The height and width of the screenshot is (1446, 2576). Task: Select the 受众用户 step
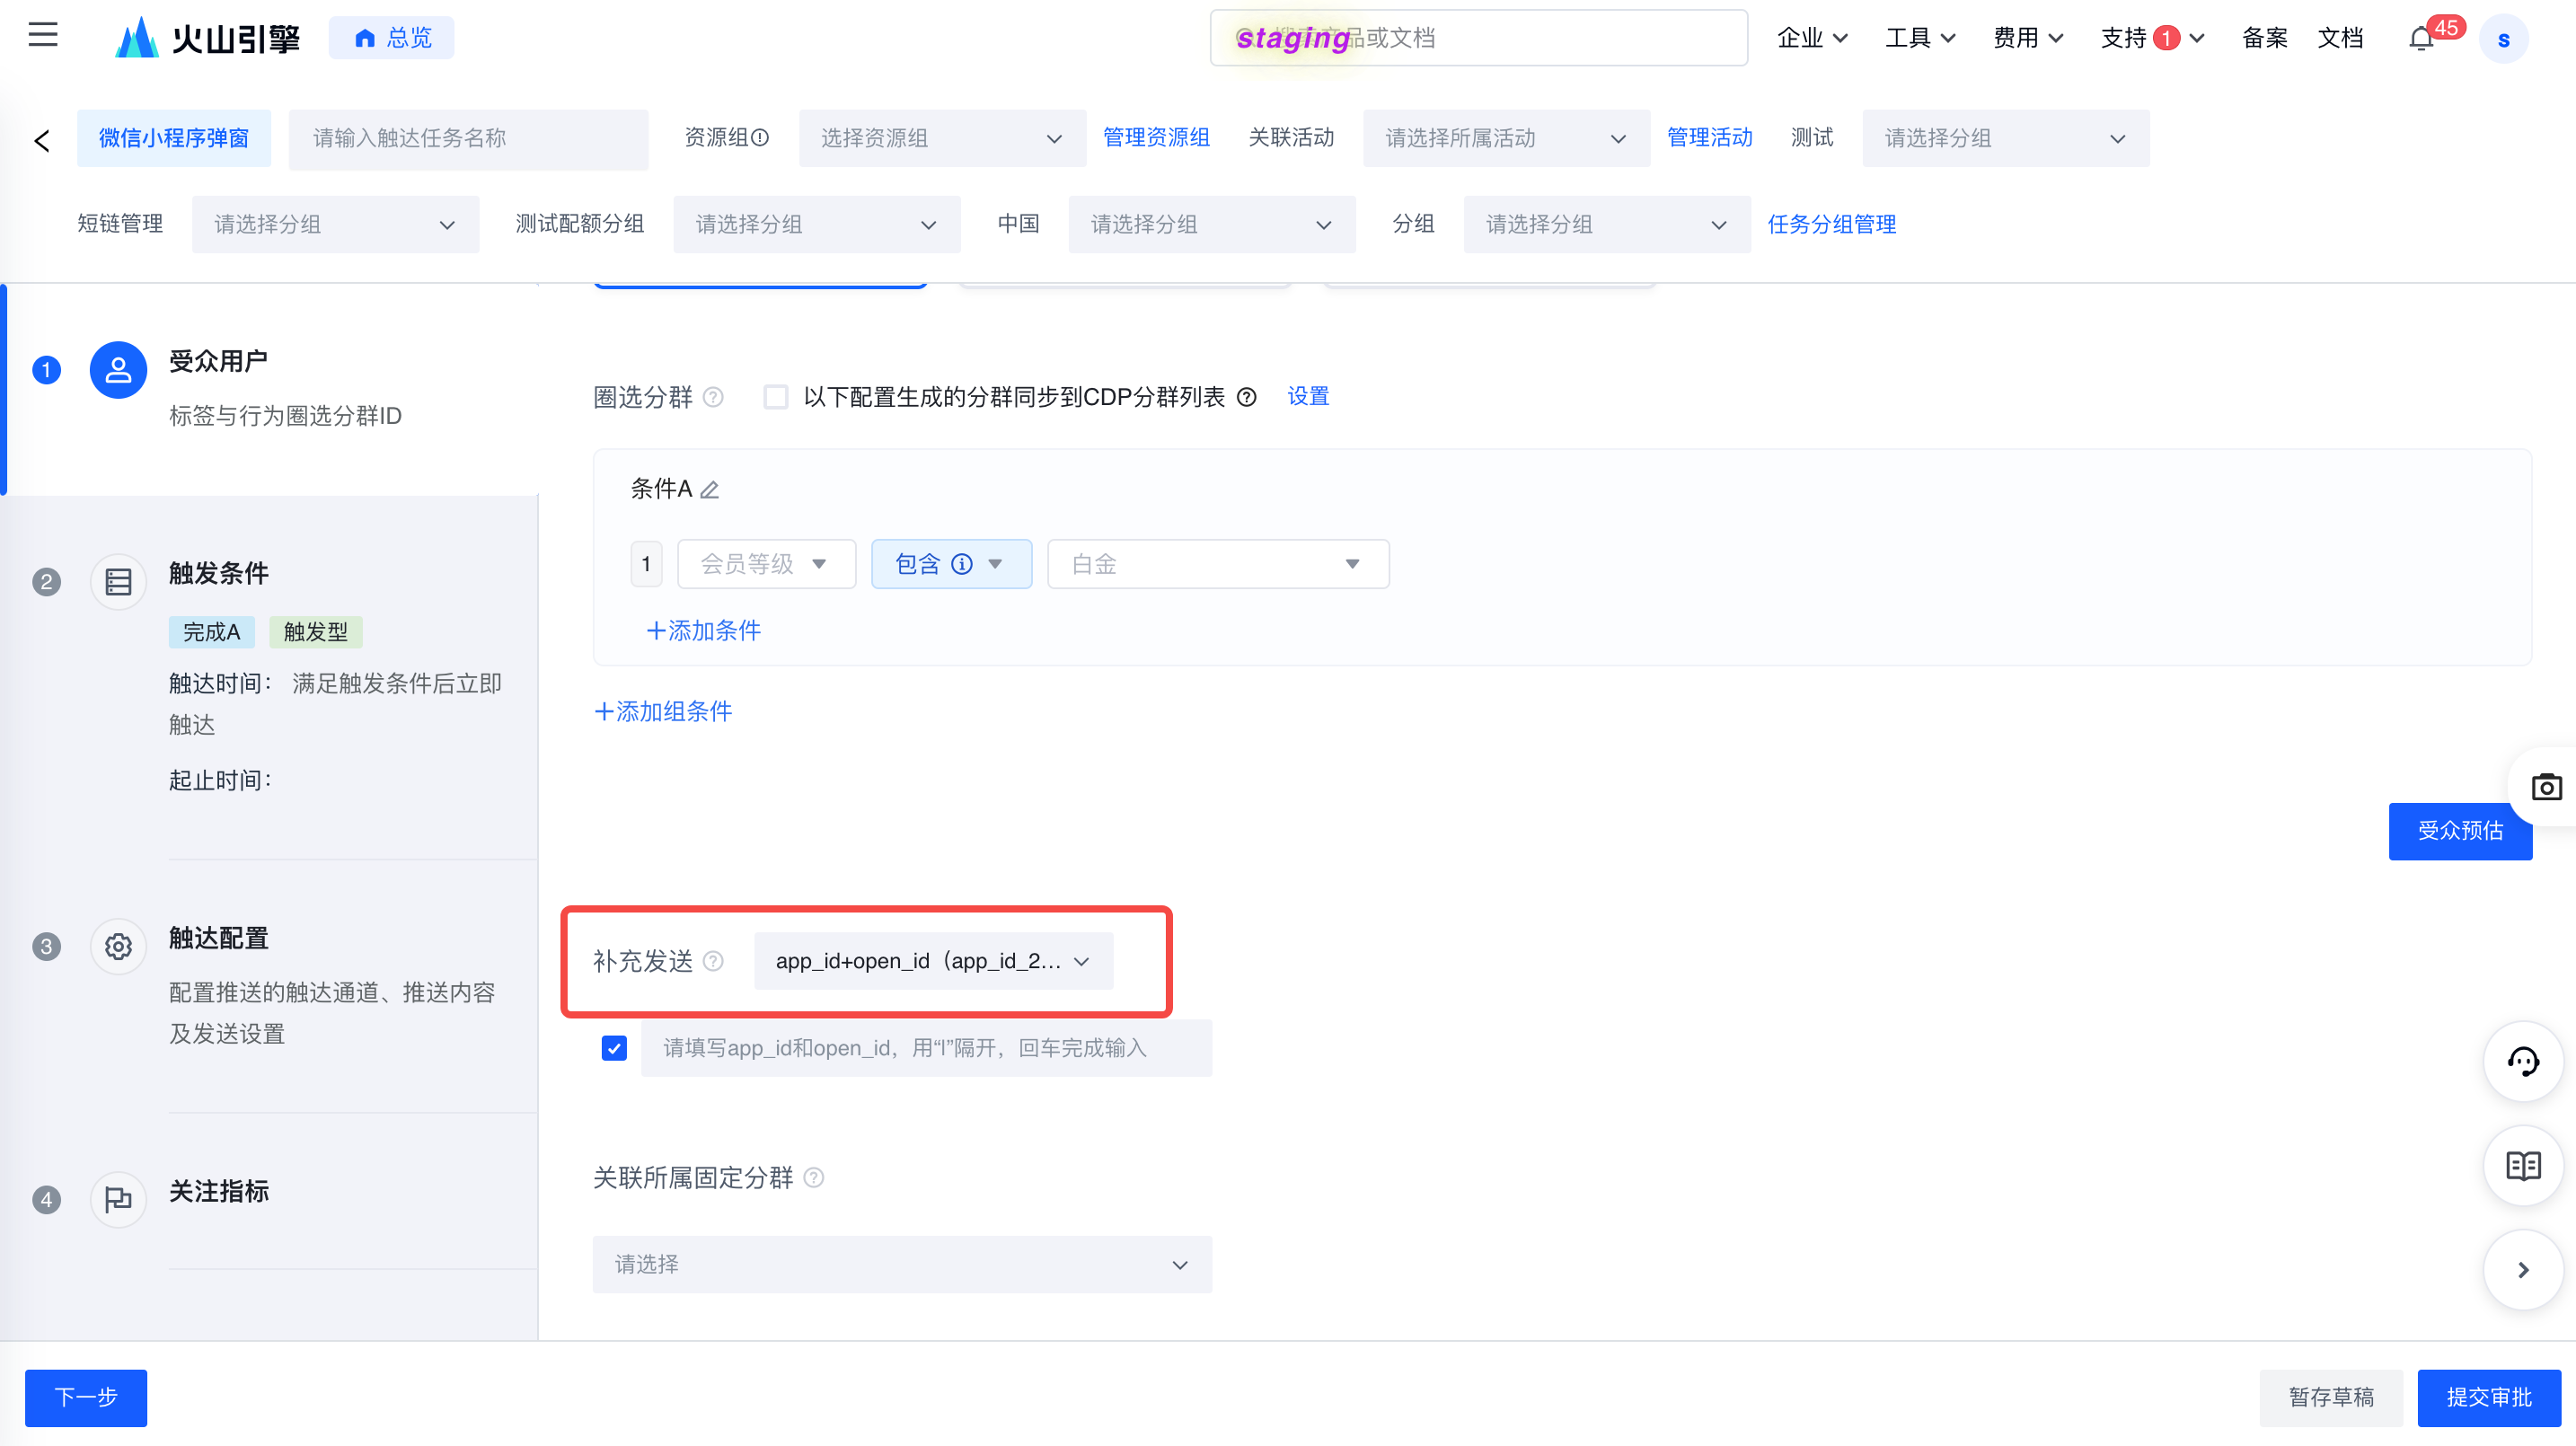218,361
